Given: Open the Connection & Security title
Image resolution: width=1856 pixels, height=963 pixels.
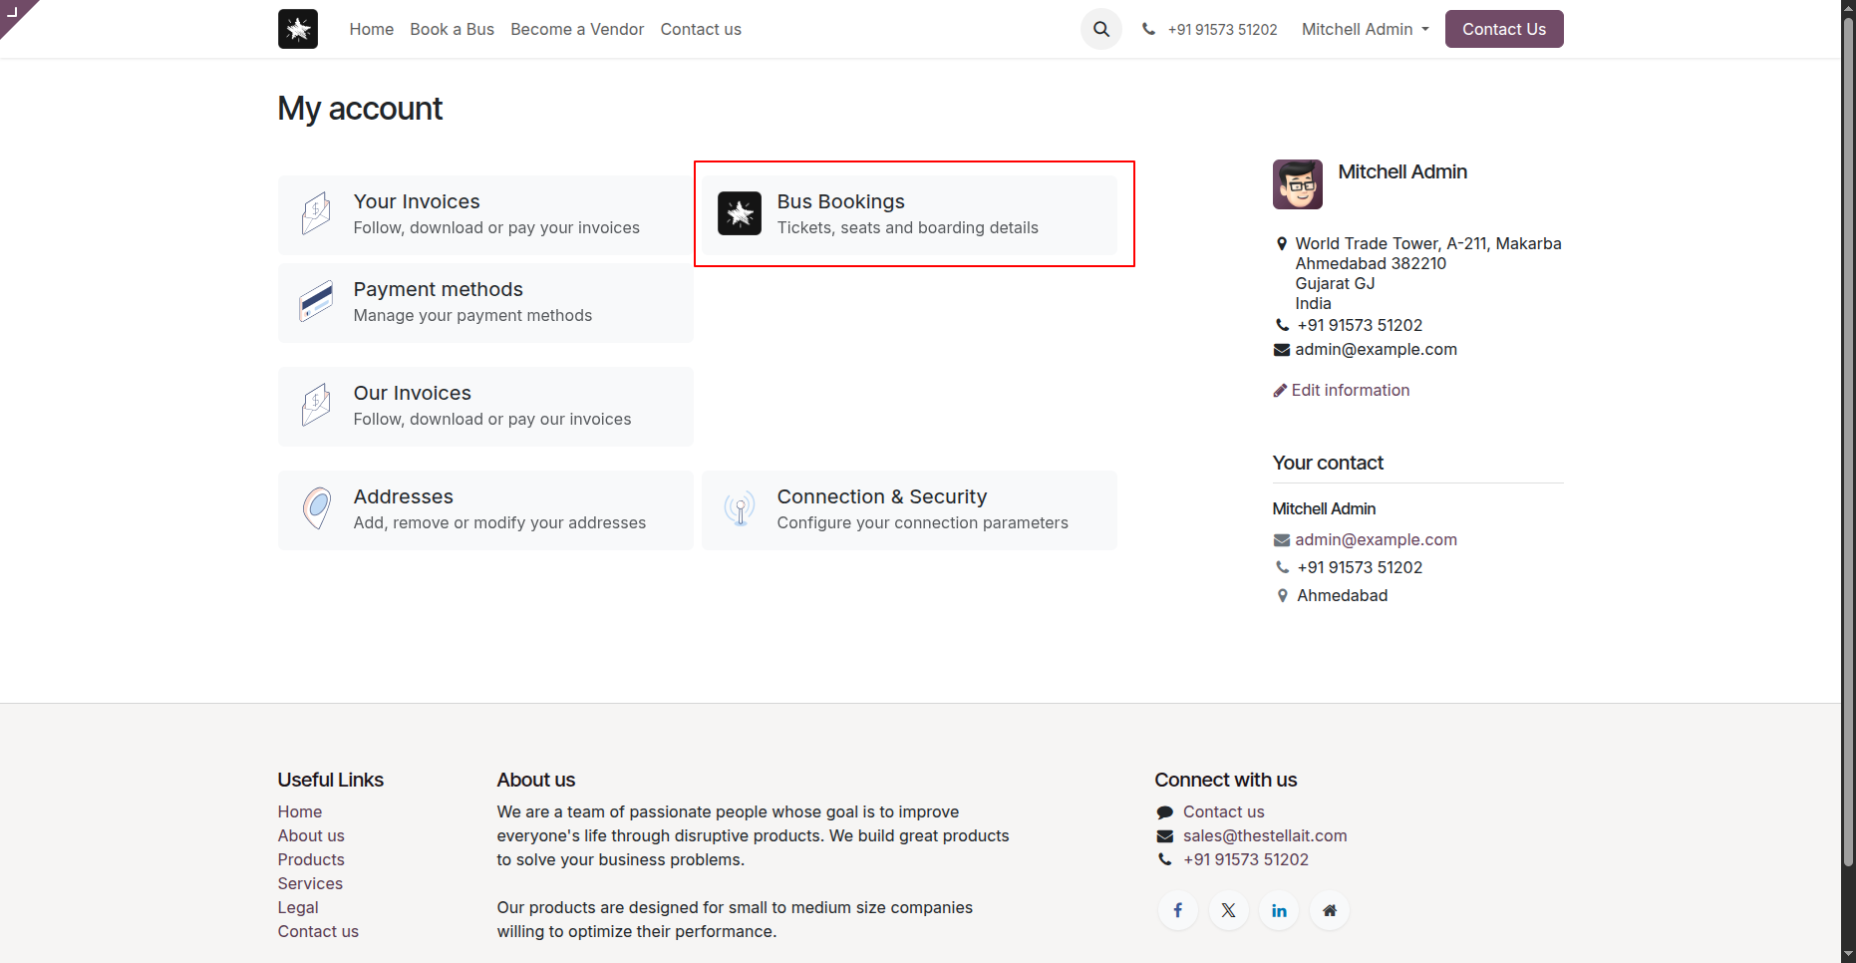Looking at the screenshot, I should (x=882, y=496).
